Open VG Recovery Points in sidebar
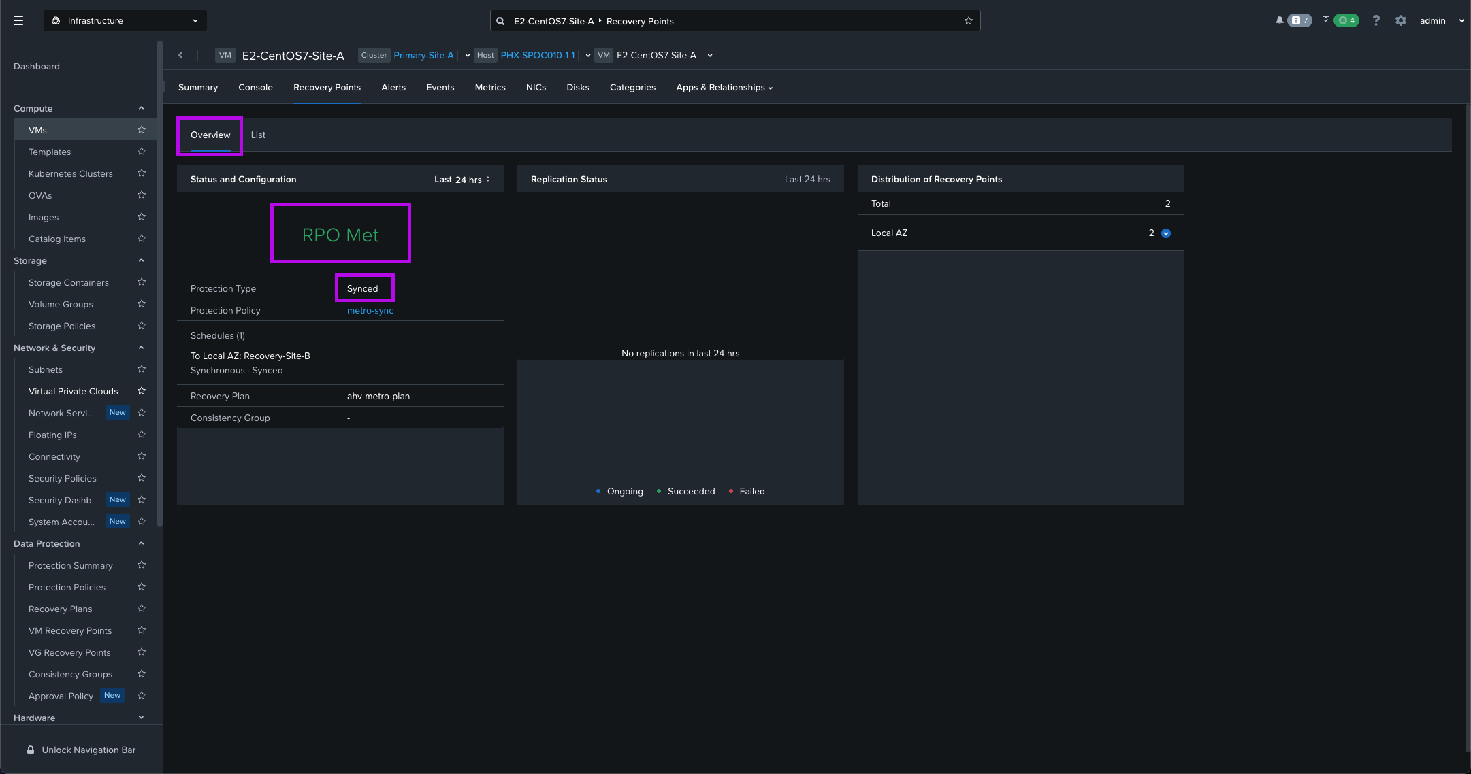 coord(69,652)
